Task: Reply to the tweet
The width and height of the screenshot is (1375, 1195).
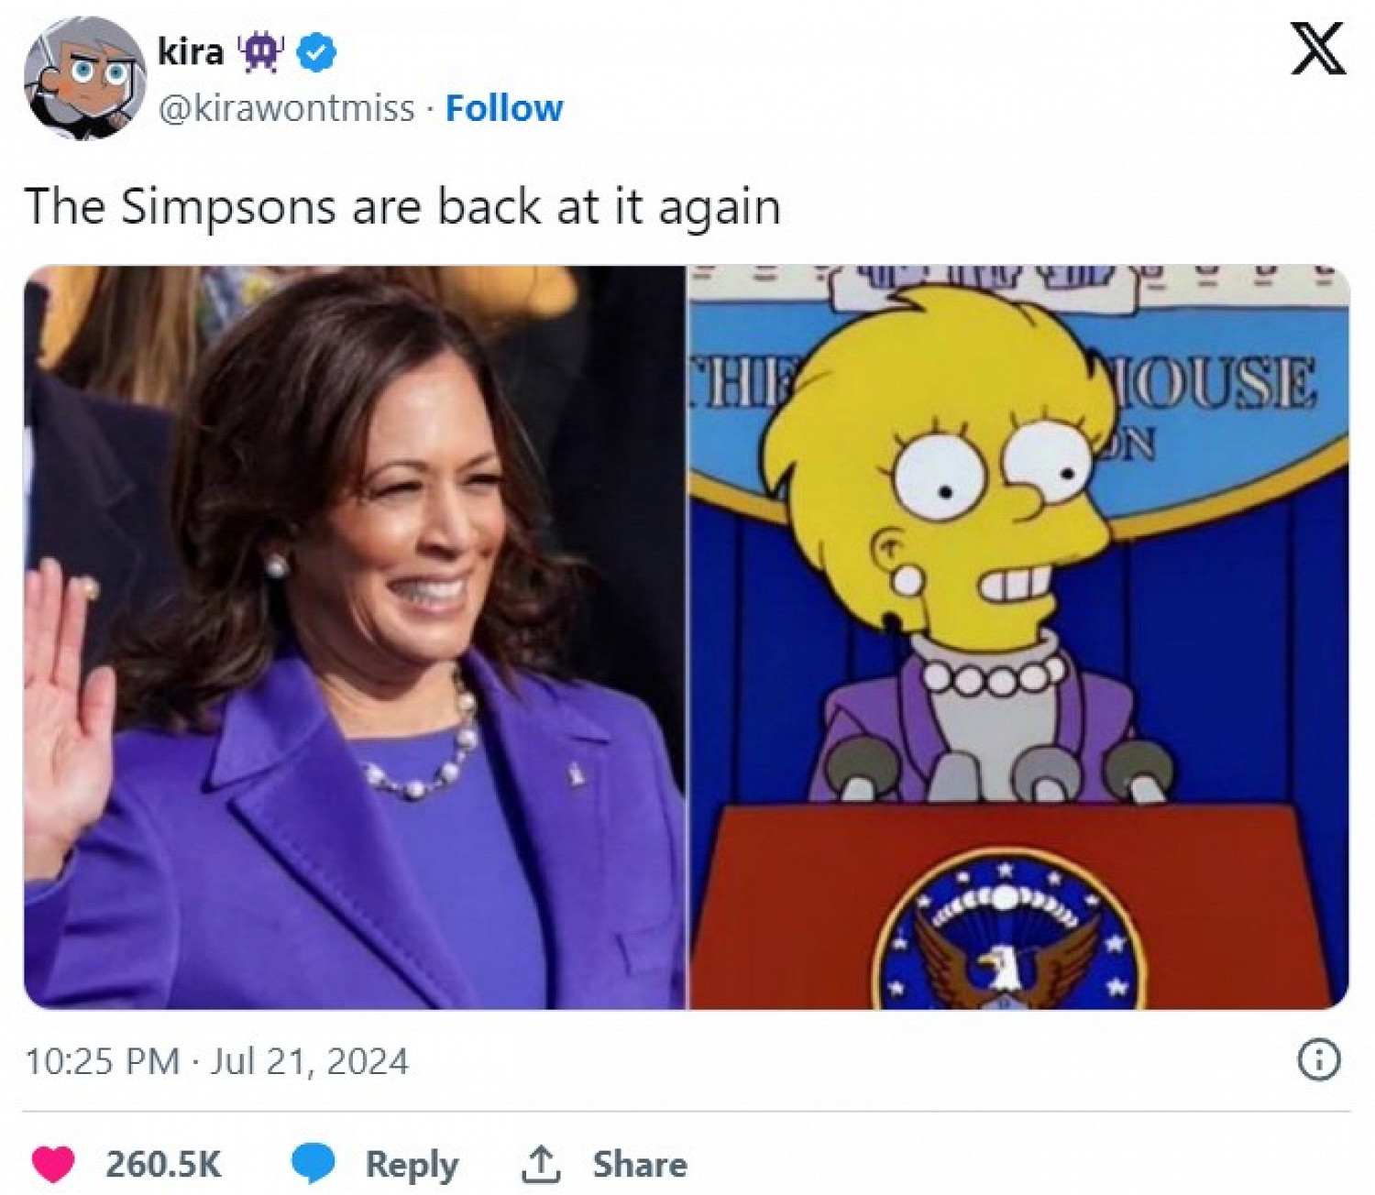Action: (412, 1165)
